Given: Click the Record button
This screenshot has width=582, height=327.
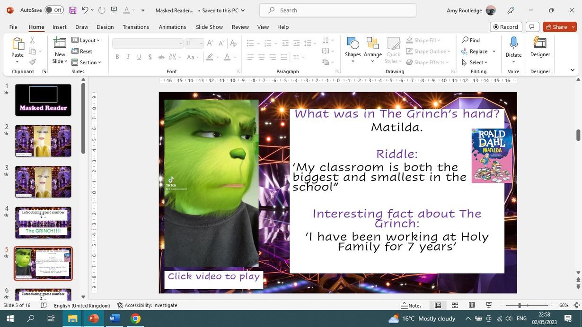Looking at the screenshot, I should tap(505, 27).
